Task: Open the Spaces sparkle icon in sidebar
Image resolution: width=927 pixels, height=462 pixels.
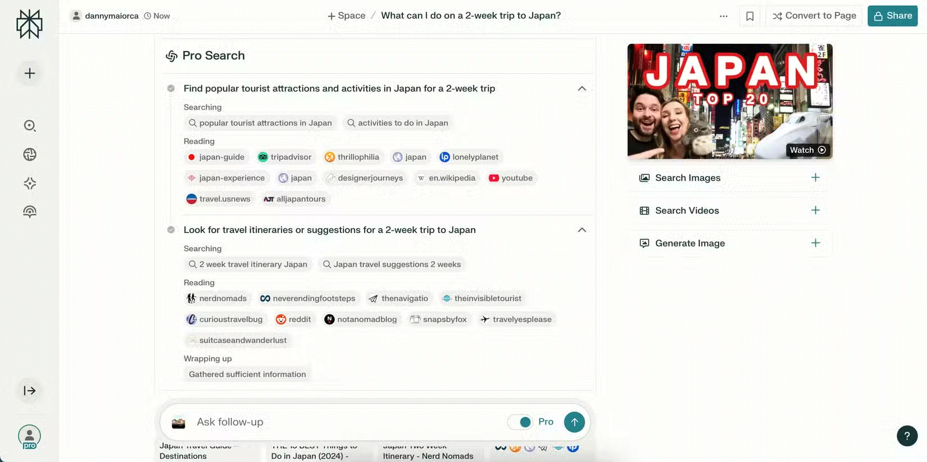Action: 30,183
